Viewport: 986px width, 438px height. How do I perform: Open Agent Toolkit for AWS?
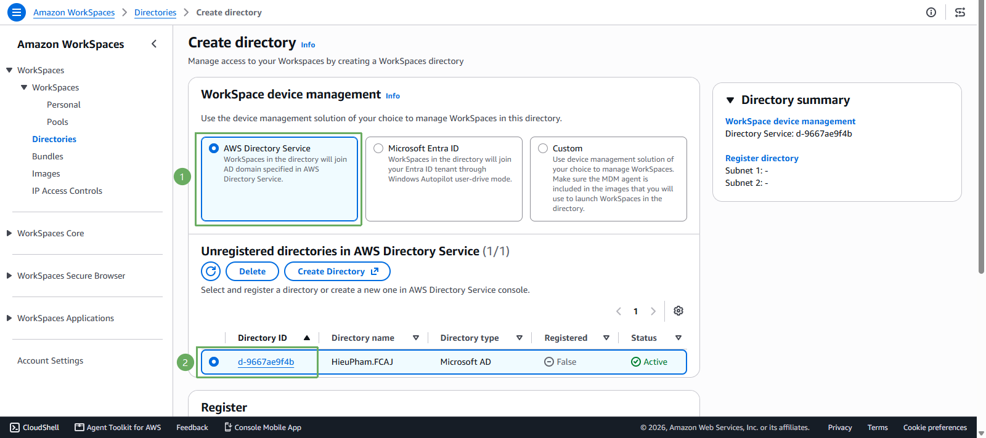pos(118,428)
